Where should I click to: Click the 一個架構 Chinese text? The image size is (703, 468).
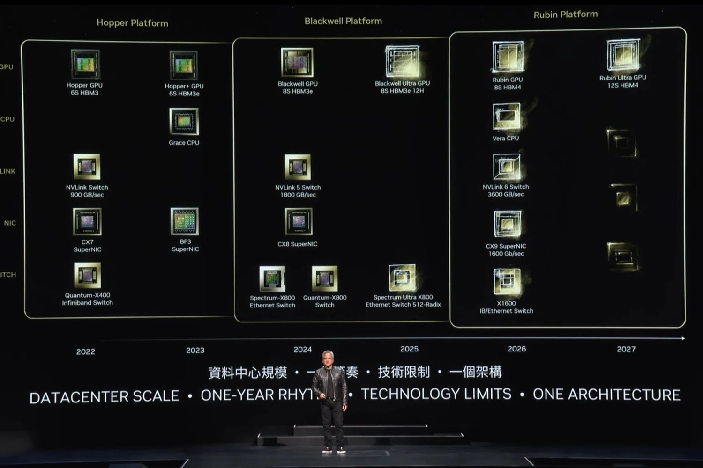pyautogui.click(x=475, y=372)
